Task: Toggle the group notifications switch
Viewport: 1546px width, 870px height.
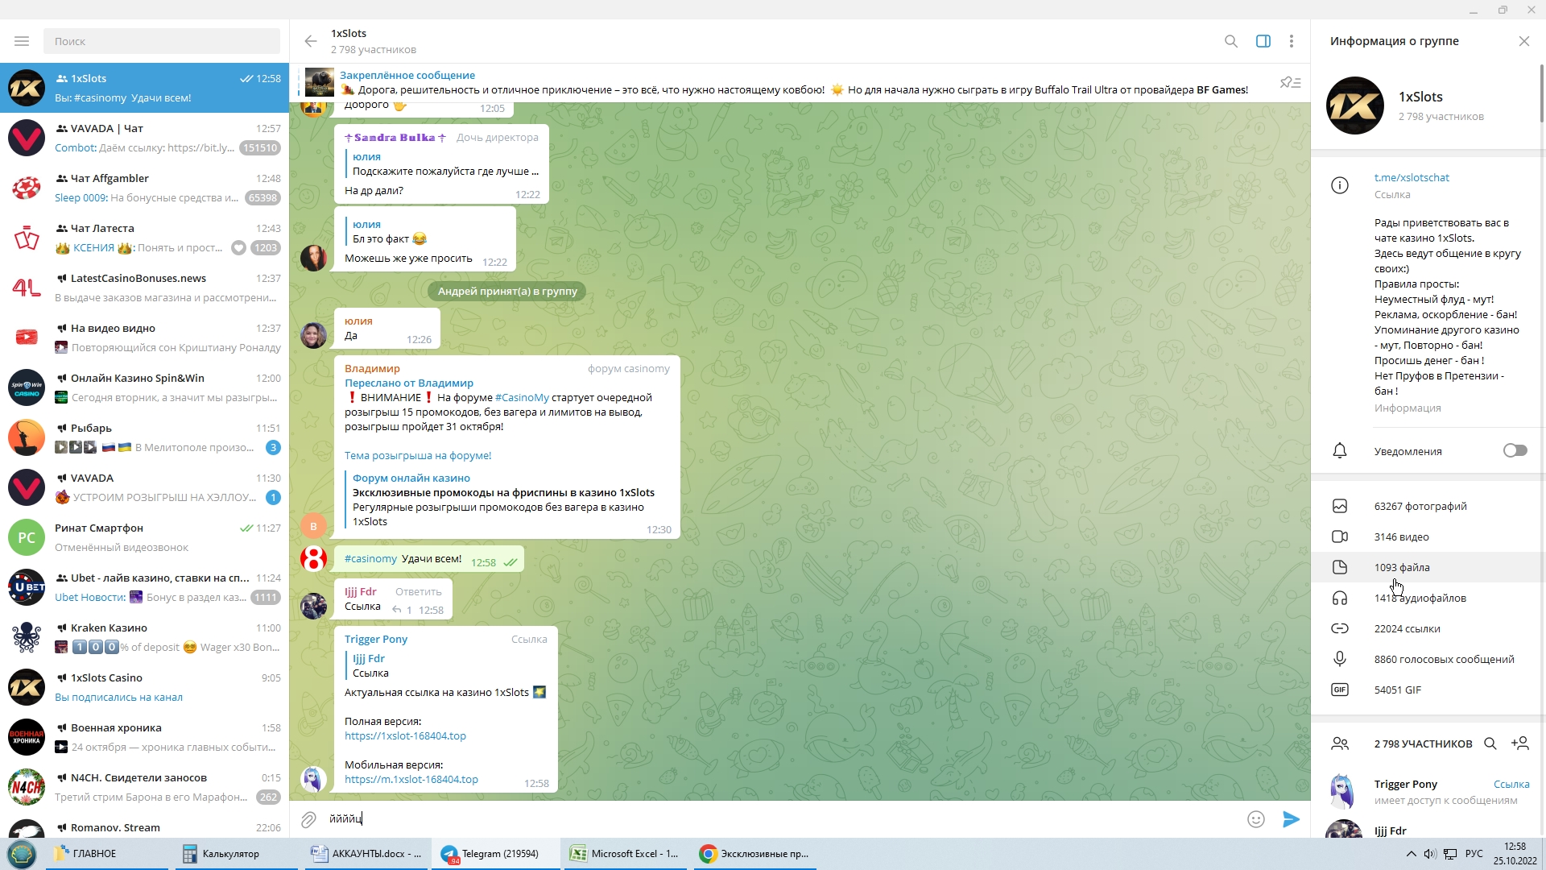Action: 1515,451
